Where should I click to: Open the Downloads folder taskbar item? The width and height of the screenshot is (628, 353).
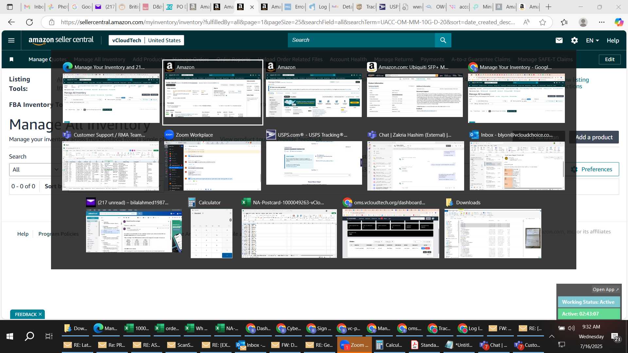[x=76, y=328]
